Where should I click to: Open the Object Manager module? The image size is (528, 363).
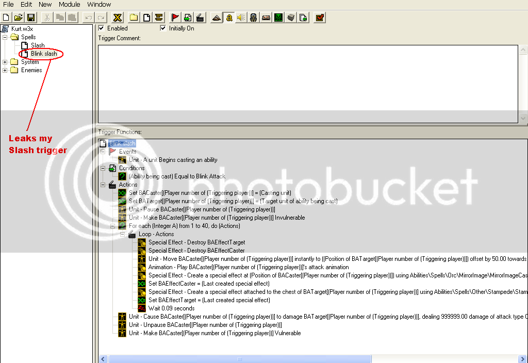click(291, 18)
